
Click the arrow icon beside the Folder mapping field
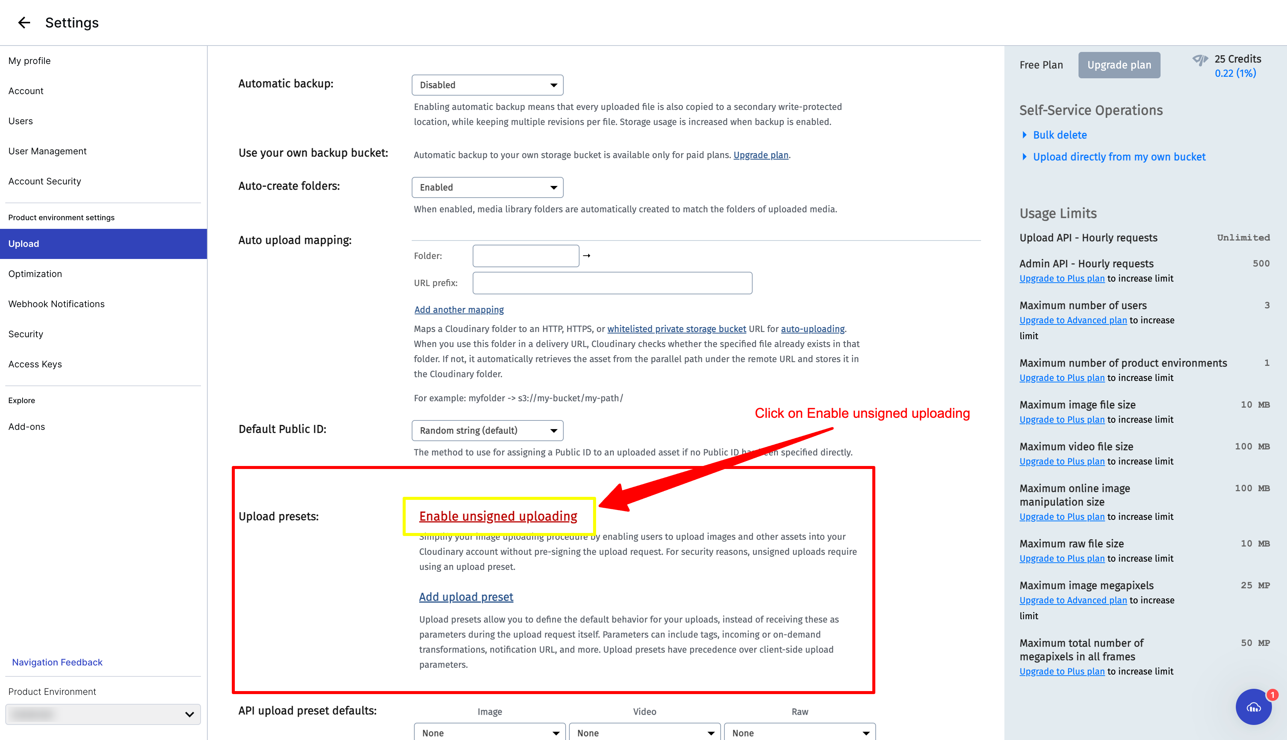pyautogui.click(x=587, y=256)
